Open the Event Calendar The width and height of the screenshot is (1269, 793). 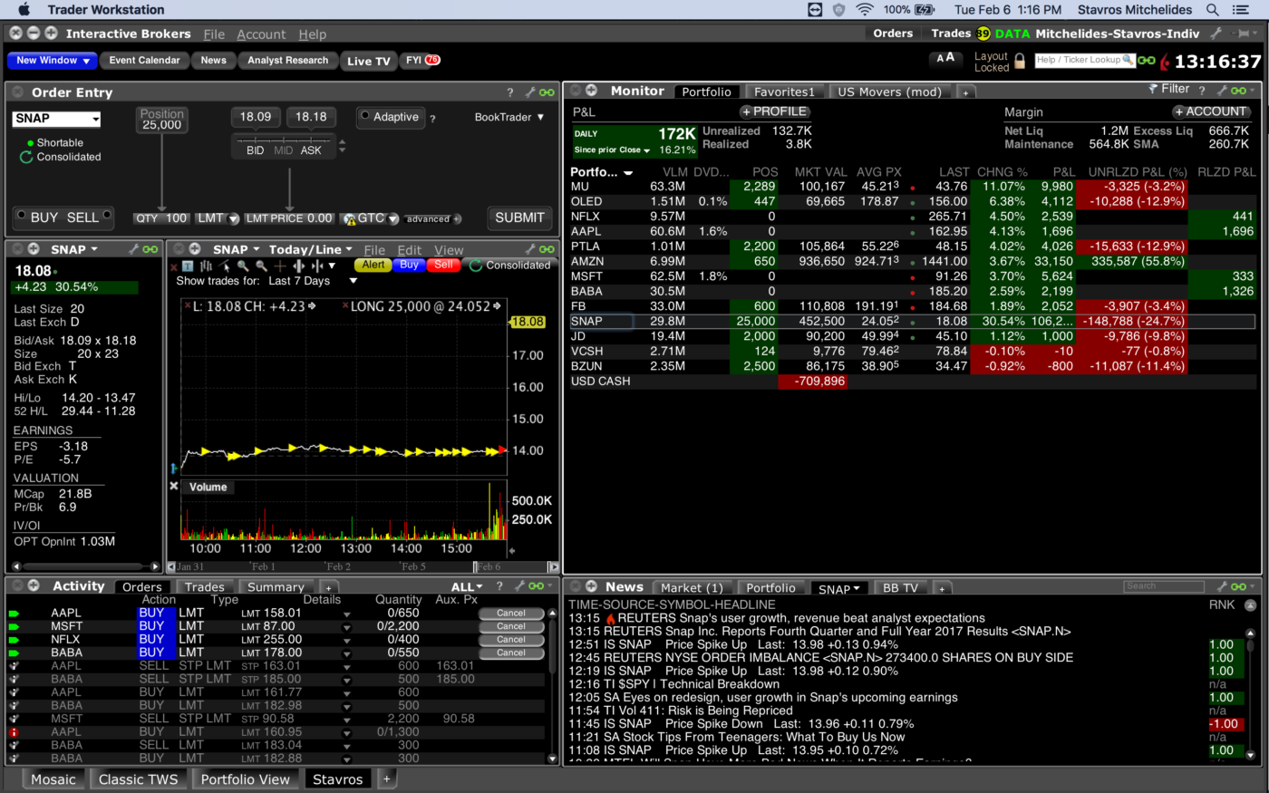pos(145,61)
